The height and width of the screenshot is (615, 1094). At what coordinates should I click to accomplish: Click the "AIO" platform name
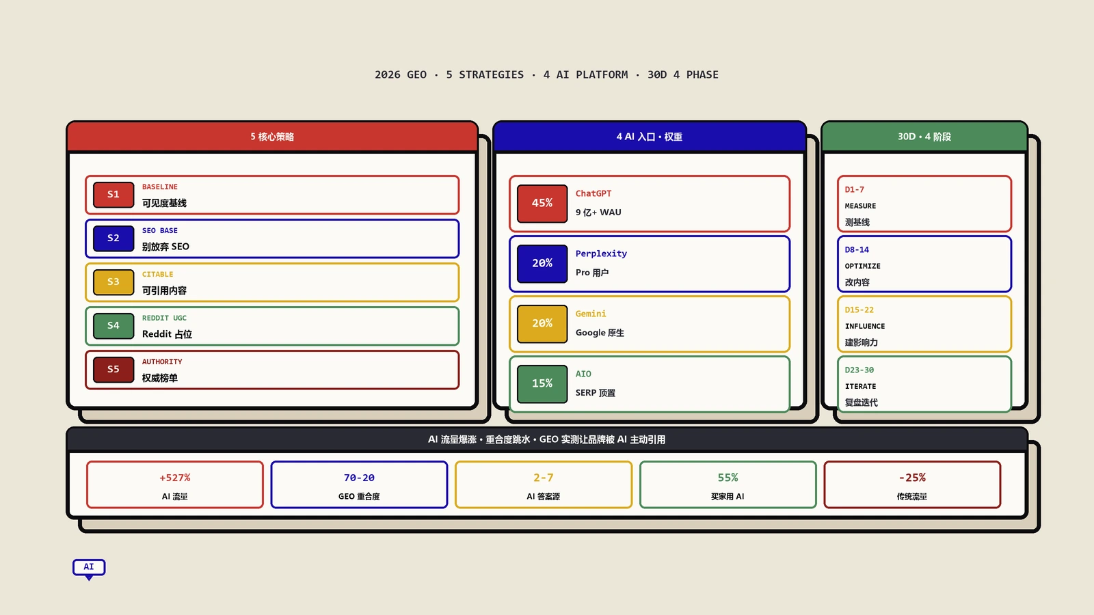click(583, 374)
